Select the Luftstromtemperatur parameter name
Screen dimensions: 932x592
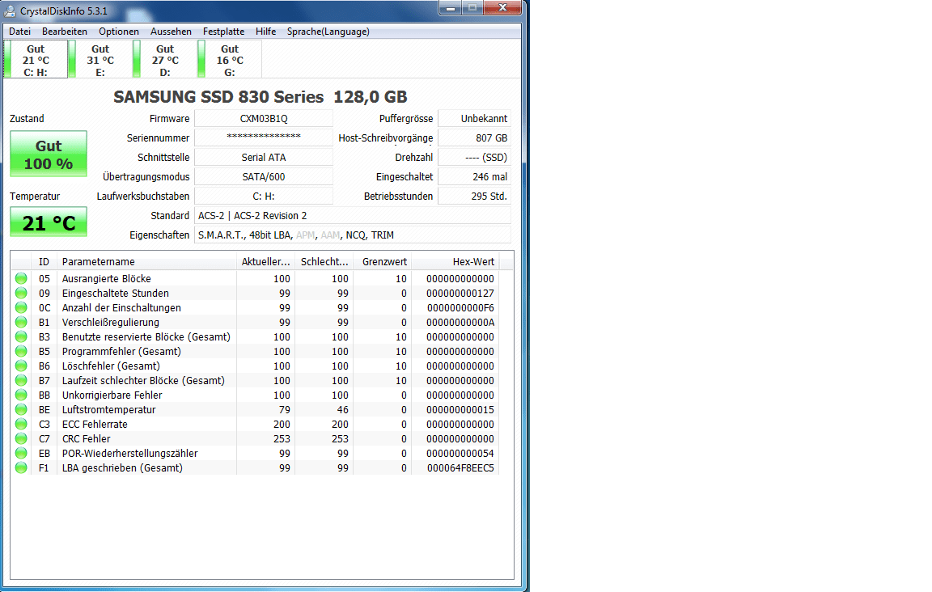coord(108,409)
